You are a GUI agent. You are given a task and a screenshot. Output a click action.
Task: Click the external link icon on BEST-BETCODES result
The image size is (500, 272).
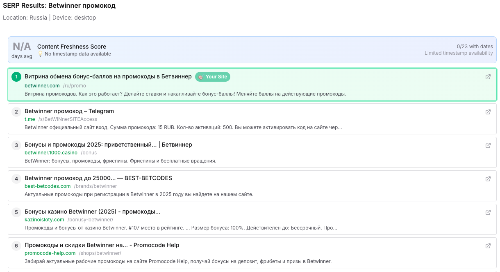click(x=488, y=178)
